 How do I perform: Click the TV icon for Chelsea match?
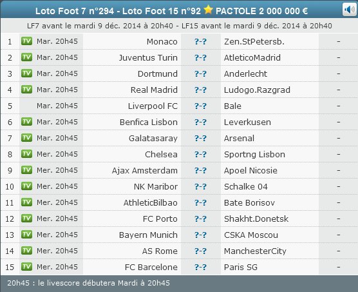point(26,154)
